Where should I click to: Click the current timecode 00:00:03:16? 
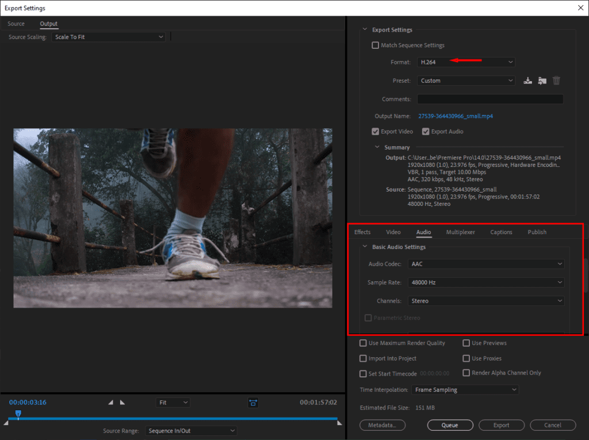[28, 402]
